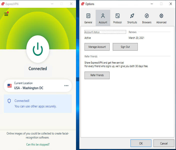Click the power button to disconnect VPN
The height and width of the screenshot is (150, 176).
[38, 49]
